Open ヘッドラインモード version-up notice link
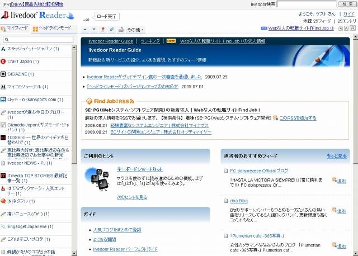The image size is (358, 256). pyautogui.click(x=133, y=87)
